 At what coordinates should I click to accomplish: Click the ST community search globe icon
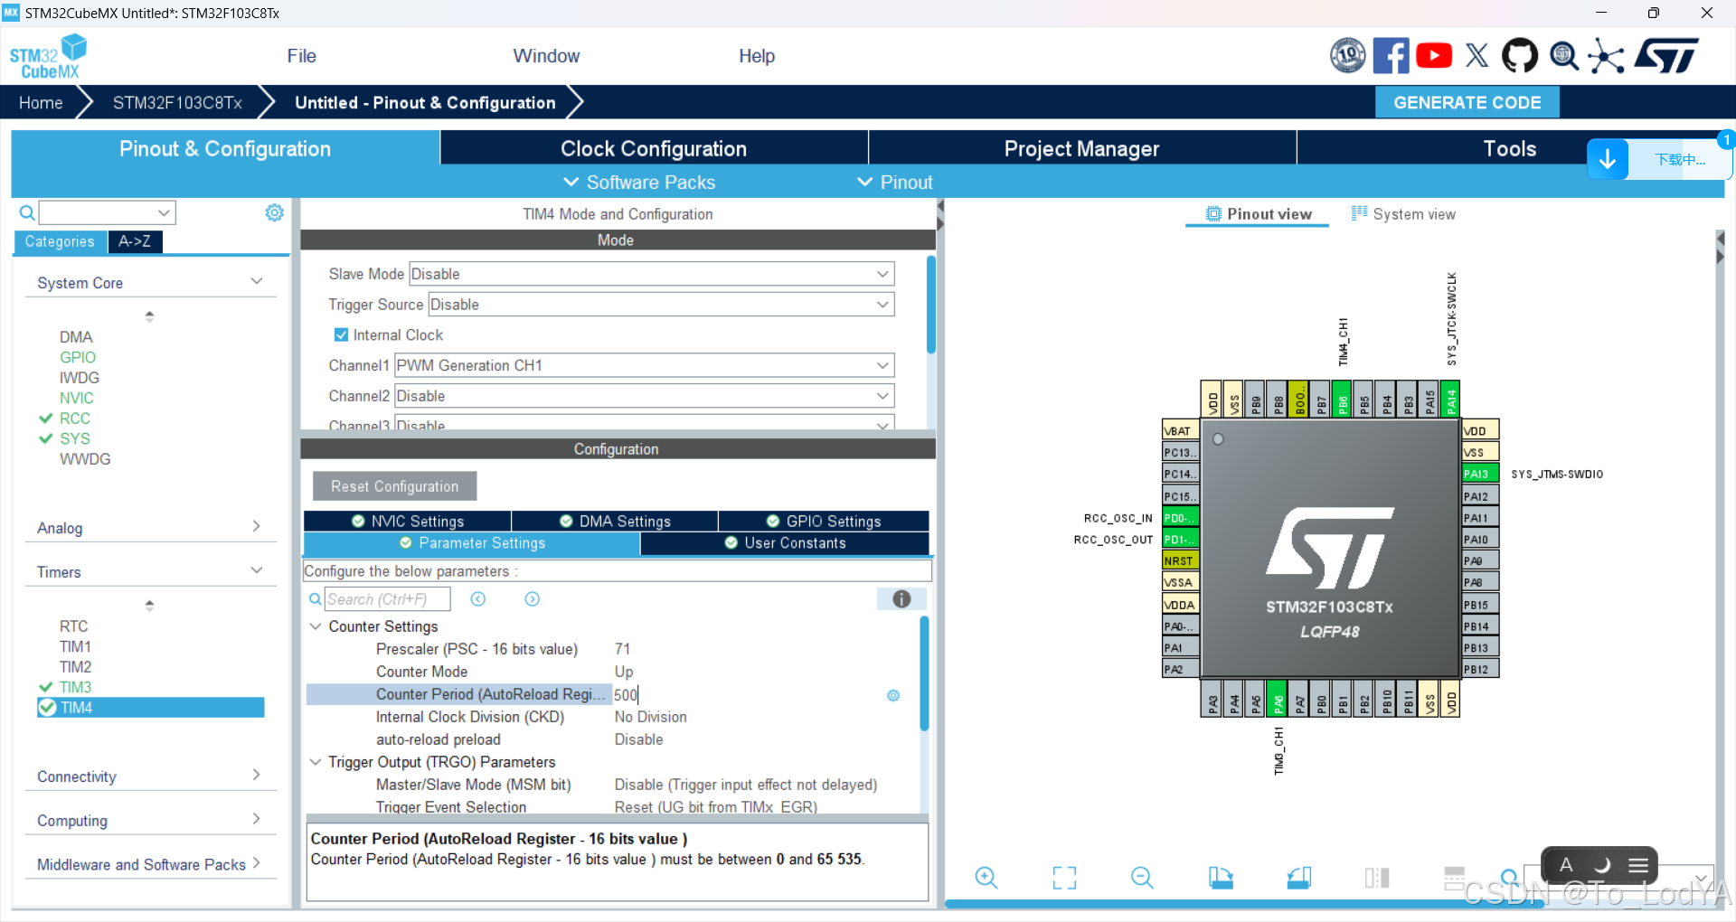point(1564,56)
